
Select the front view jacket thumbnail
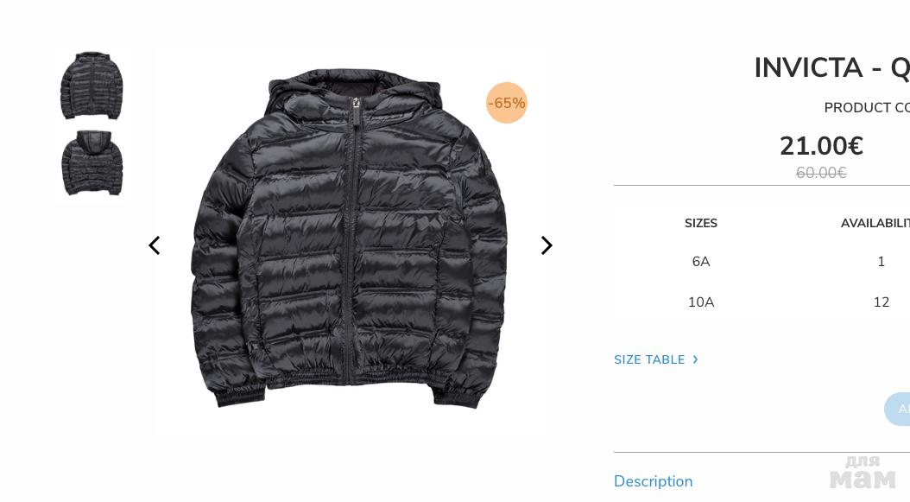click(92, 86)
